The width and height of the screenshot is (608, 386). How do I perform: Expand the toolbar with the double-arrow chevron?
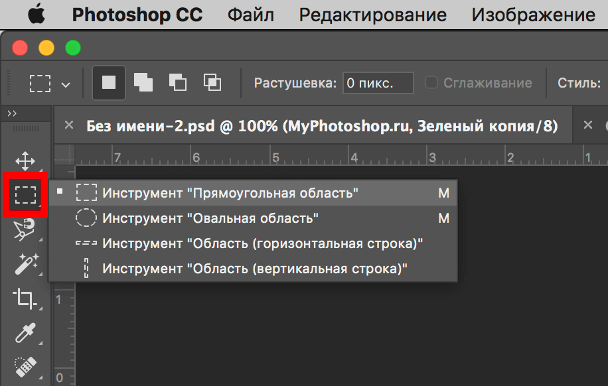[x=13, y=113]
